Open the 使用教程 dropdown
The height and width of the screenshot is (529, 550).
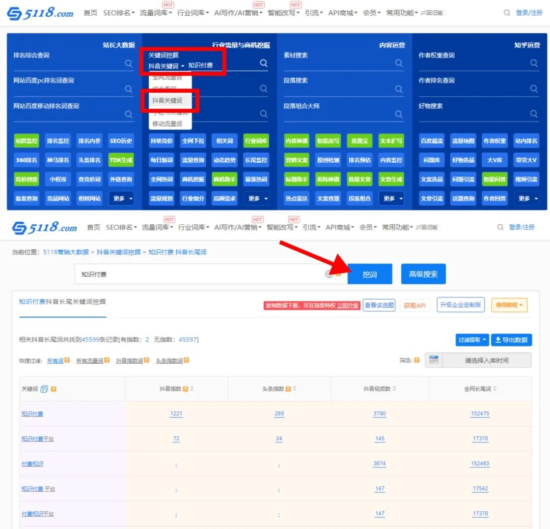pyautogui.click(x=509, y=305)
